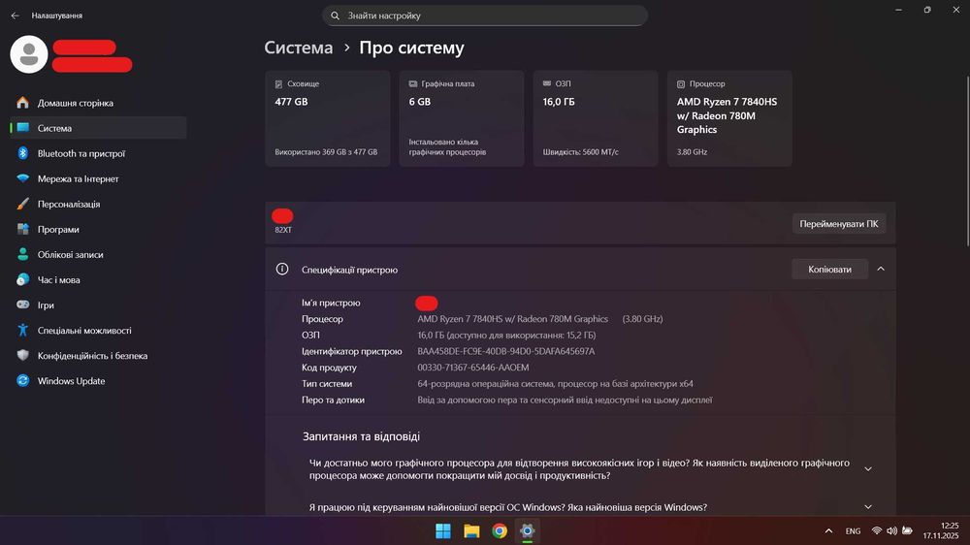Viewport: 970px width, 545px height.
Task: Open the ОЗП 16,0 ГБ card
Action: pyautogui.click(x=596, y=118)
